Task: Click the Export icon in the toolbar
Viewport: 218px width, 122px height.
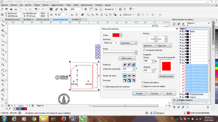Action: (61, 9)
